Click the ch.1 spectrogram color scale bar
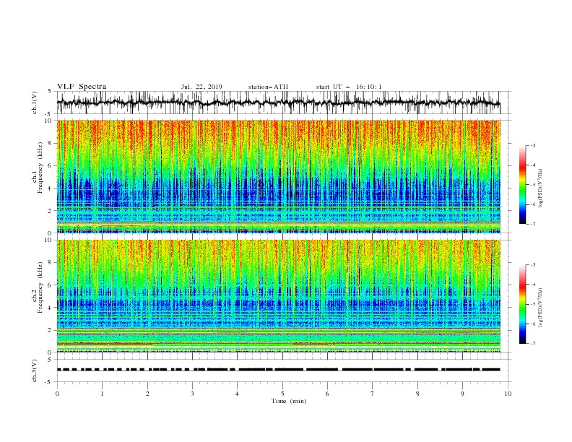 [x=522, y=185]
